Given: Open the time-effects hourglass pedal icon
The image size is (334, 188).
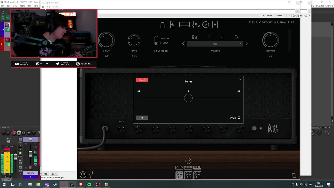Looking at the screenshot, I should 215,25.
